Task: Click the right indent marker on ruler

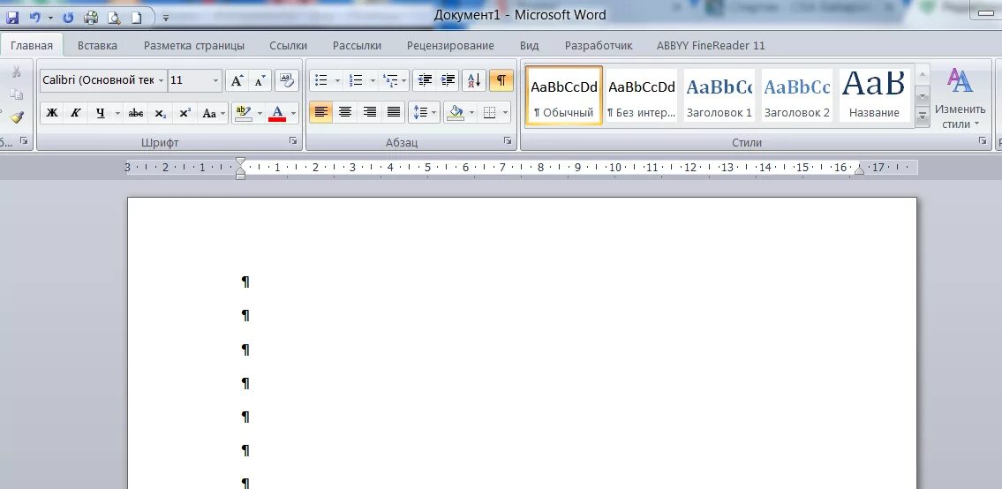Action: 860,169
